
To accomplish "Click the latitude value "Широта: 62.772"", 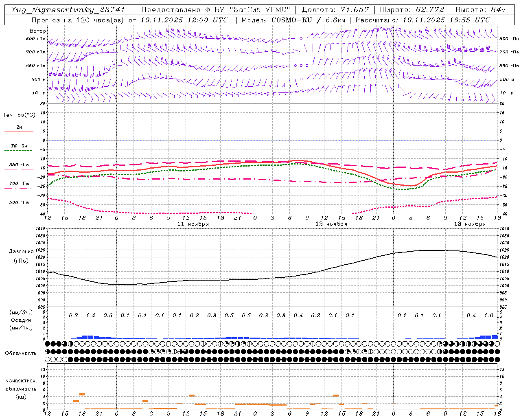I will [x=412, y=10].
